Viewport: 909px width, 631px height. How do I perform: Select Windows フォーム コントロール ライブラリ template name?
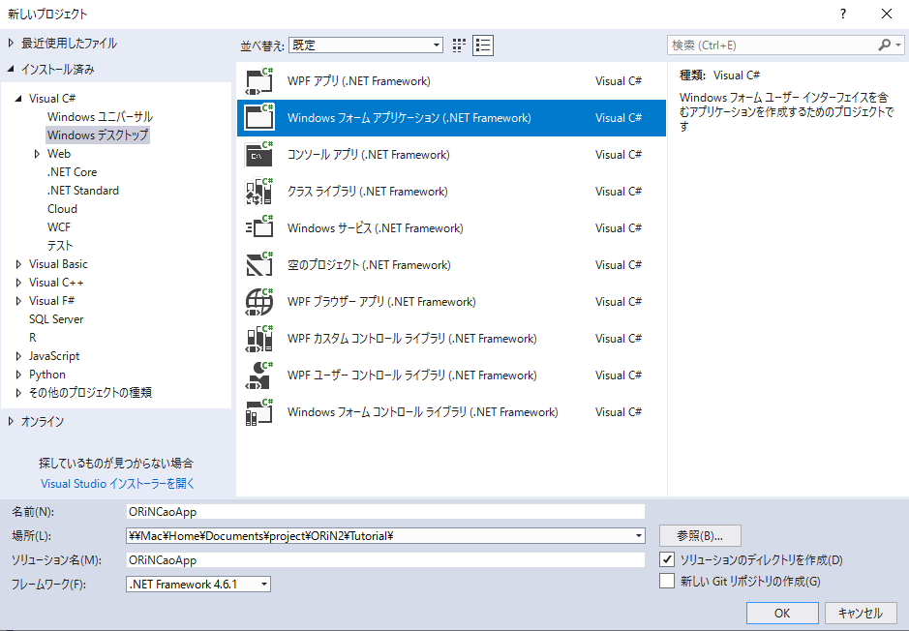(423, 412)
